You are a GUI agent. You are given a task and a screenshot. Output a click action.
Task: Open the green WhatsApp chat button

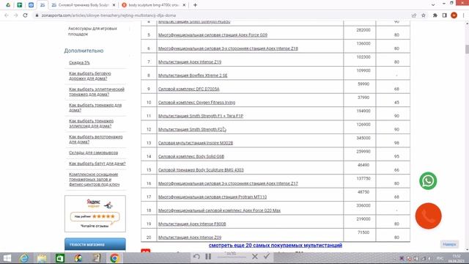(x=428, y=181)
